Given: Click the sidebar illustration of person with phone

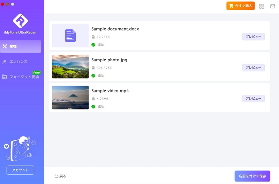Looking at the screenshot, I should (x=20, y=148).
